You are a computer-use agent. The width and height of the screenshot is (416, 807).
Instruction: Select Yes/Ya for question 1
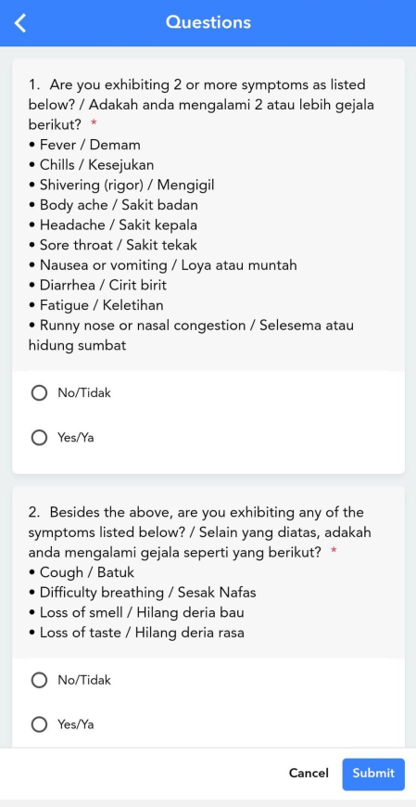(63, 438)
